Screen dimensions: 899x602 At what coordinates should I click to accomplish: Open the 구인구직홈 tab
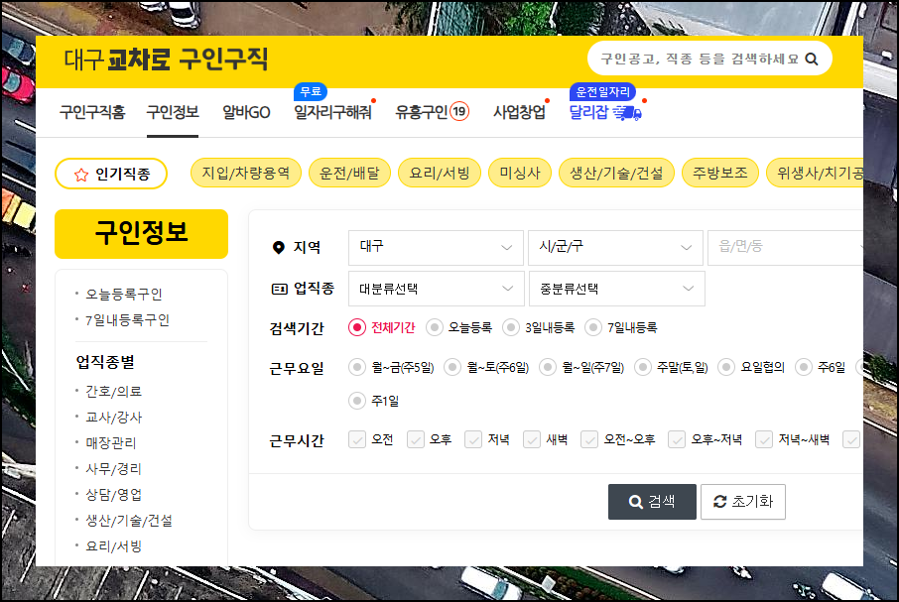92,112
